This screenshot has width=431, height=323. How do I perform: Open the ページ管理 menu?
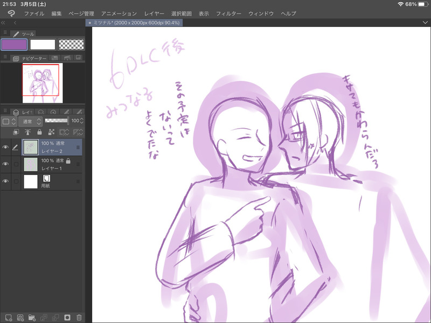tap(81, 13)
